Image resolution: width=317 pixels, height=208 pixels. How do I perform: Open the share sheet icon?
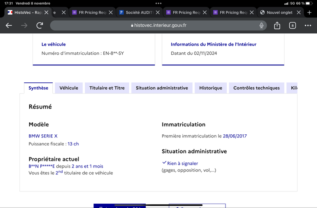tap(277, 25)
